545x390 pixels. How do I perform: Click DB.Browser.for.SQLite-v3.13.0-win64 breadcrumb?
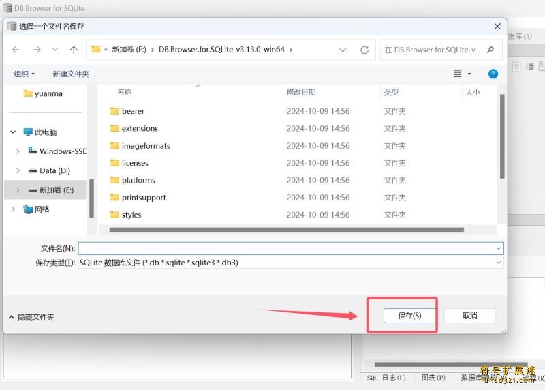tap(221, 50)
